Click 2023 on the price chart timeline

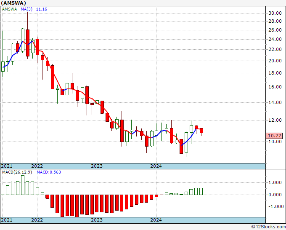click(97, 166)
